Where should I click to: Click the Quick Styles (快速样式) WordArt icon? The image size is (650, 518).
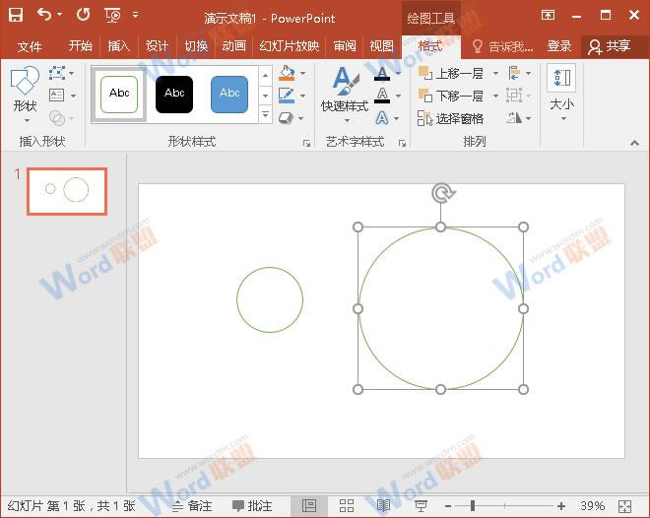(x=344, y=89)
